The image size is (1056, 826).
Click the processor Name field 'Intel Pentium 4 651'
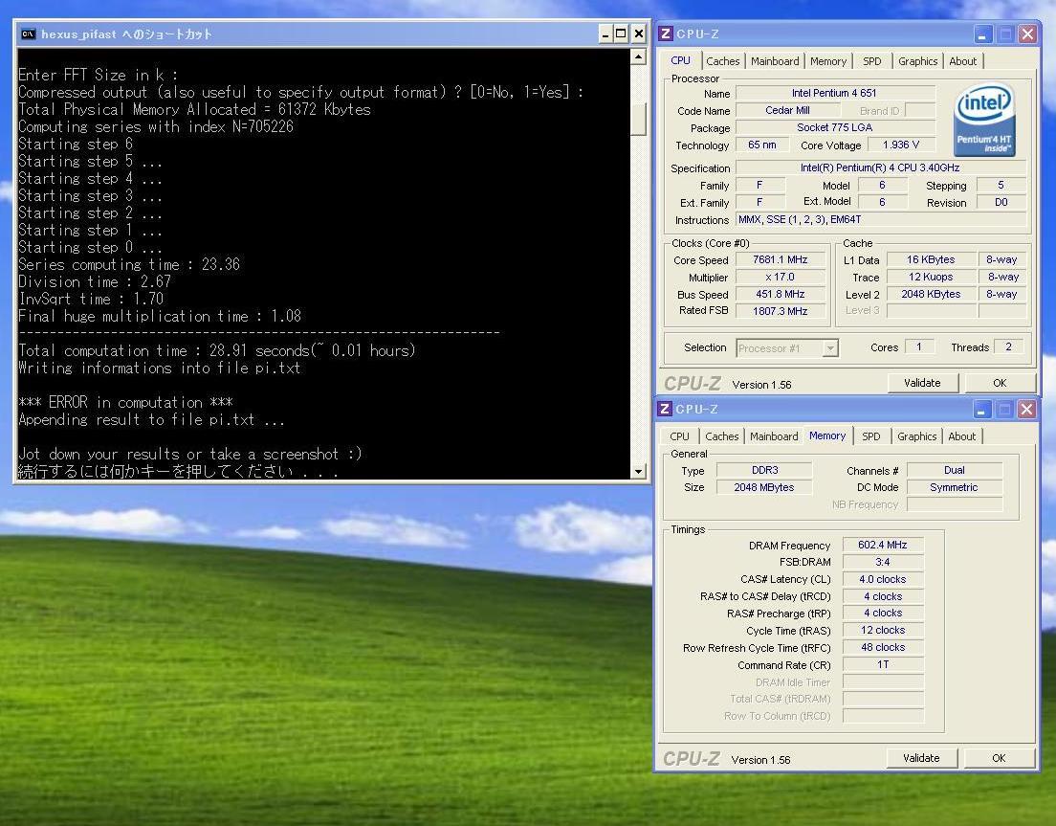click(x=834, y=93)
